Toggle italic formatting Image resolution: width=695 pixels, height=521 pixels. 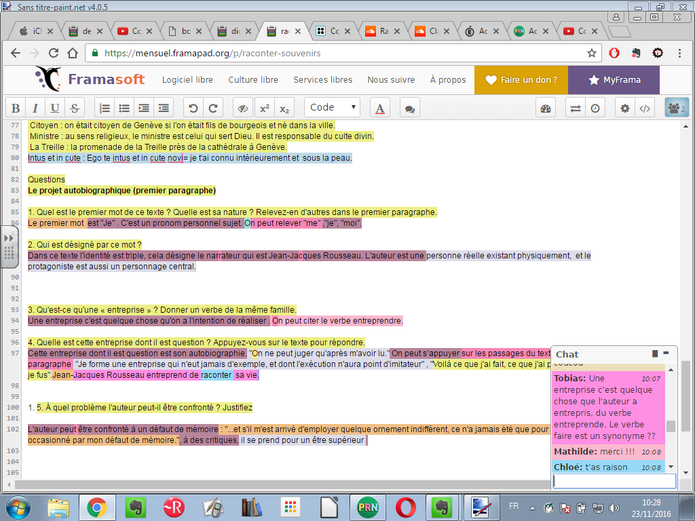point(35,108)
